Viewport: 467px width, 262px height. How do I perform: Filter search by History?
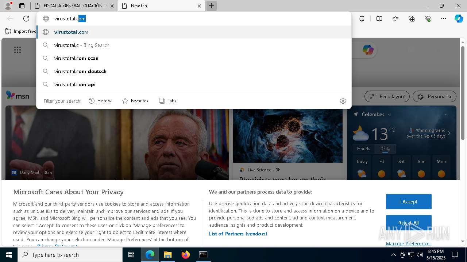click(100, 101)
